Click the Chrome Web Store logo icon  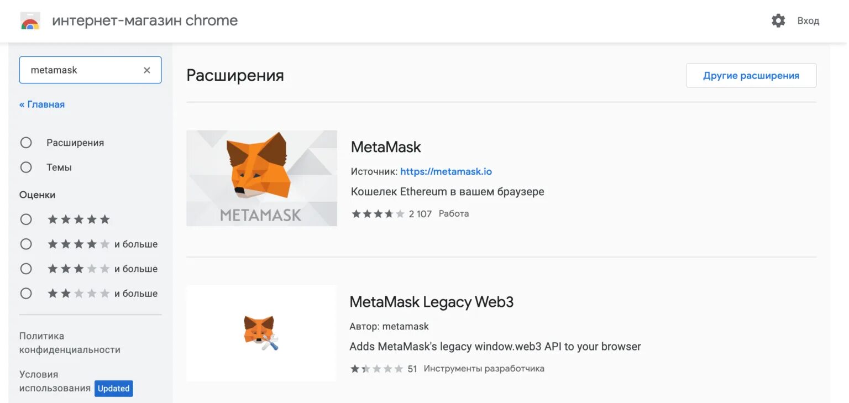(x=30, y=21)
